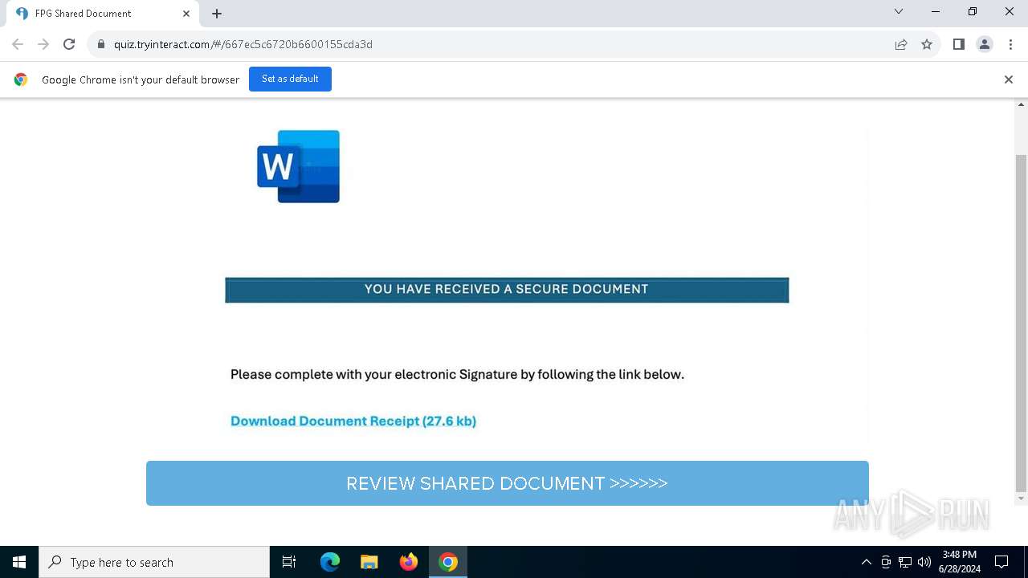Click REVIEW SHARED DOCUMENT button

click(508, 483)
